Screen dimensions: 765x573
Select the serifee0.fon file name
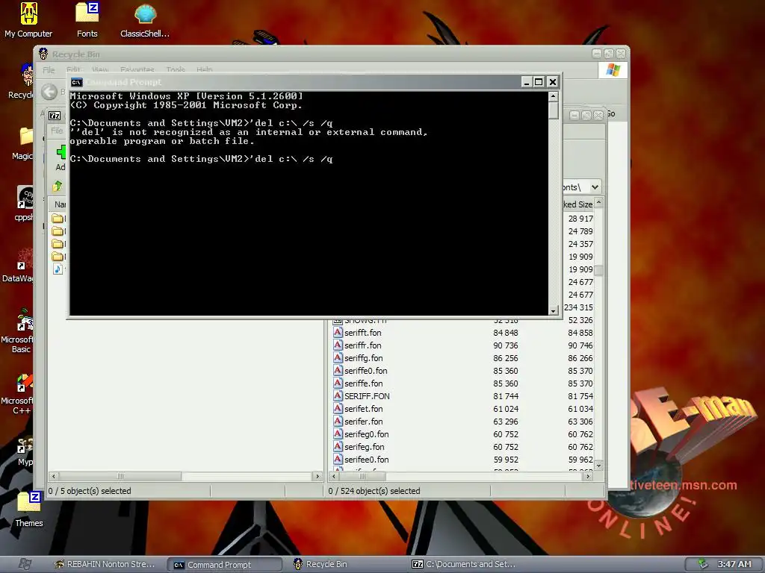tap(366, 459)
